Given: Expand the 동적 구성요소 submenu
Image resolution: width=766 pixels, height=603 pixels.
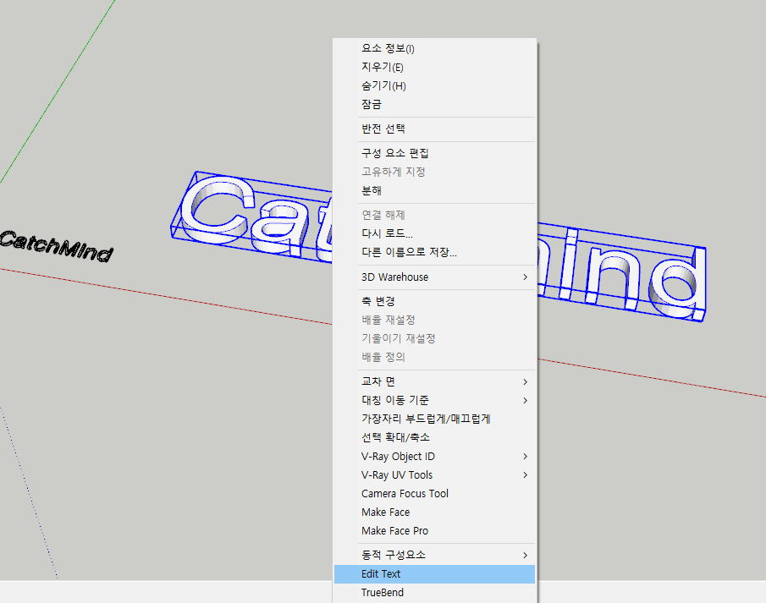Looking at the screenshot, I should (434, 555).
